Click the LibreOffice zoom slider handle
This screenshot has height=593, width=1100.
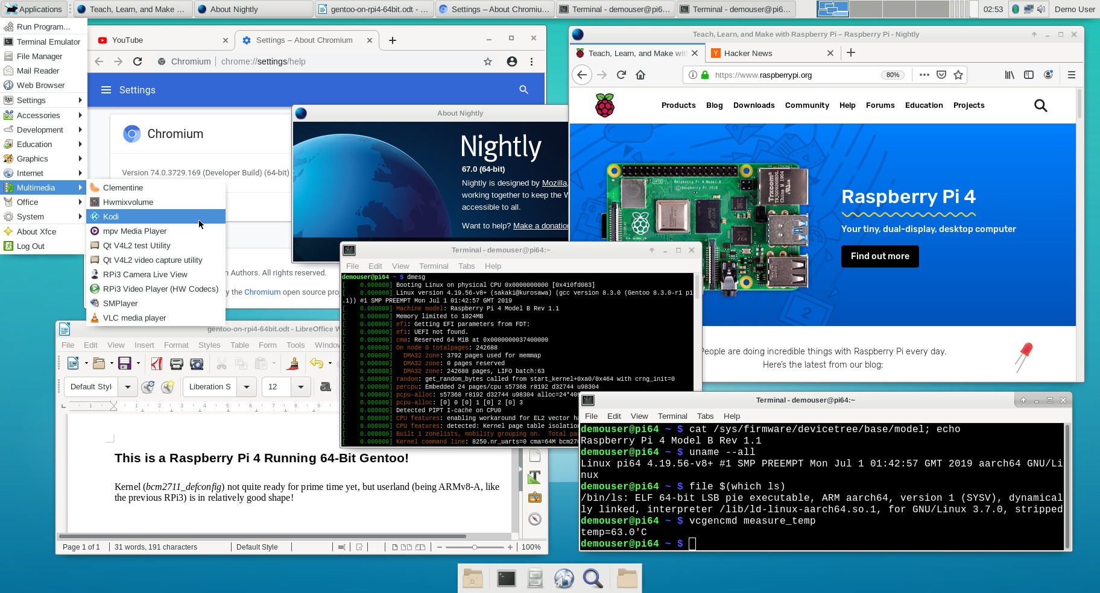click(475, 547)
